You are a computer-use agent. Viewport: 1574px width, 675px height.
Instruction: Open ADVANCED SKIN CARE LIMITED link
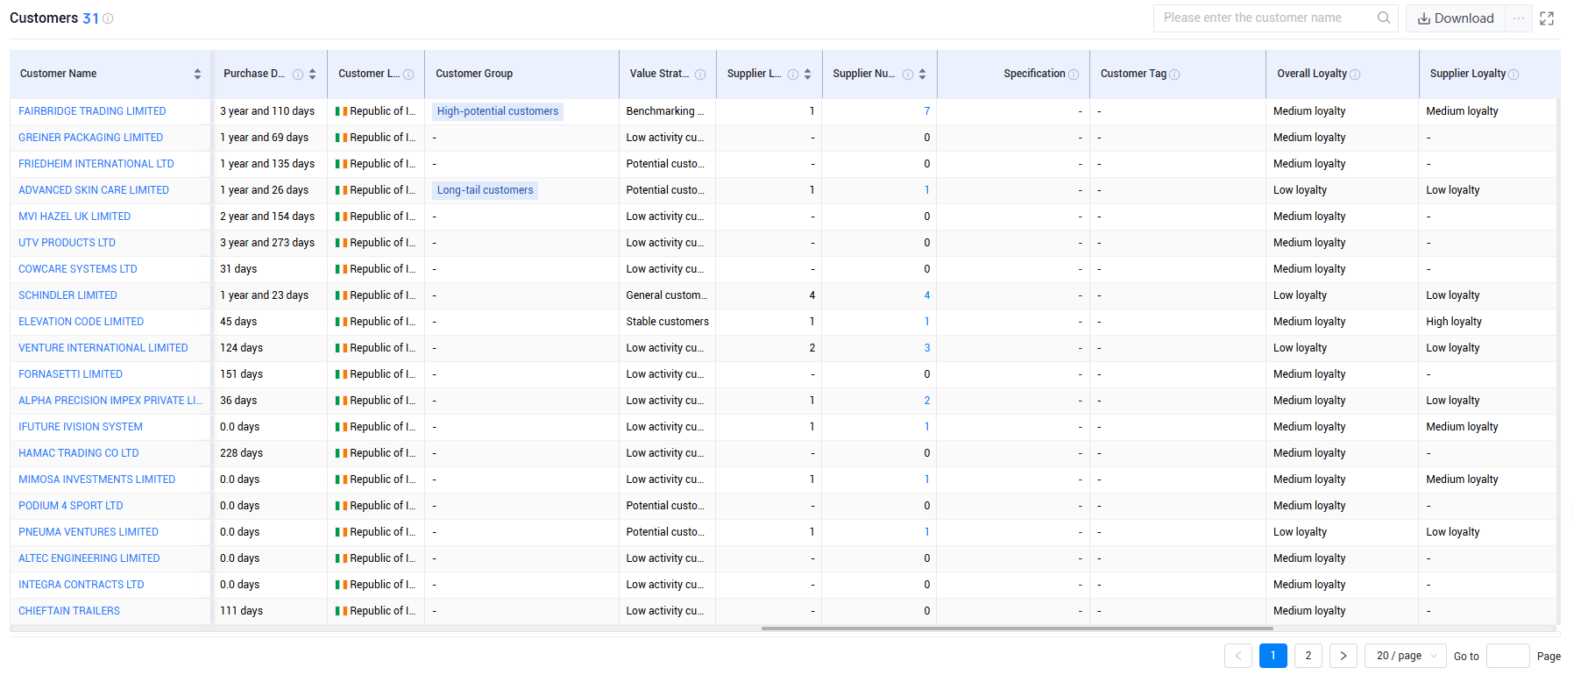point(94,190)
